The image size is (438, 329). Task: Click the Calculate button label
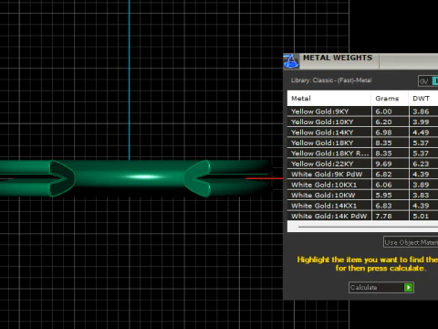tap(363, 287)
